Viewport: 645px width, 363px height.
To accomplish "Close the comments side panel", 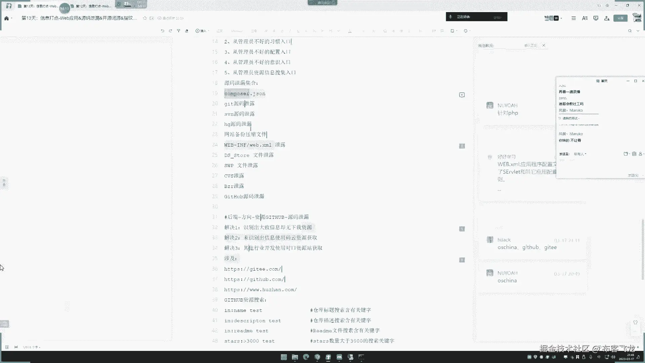I will point(544,45).
